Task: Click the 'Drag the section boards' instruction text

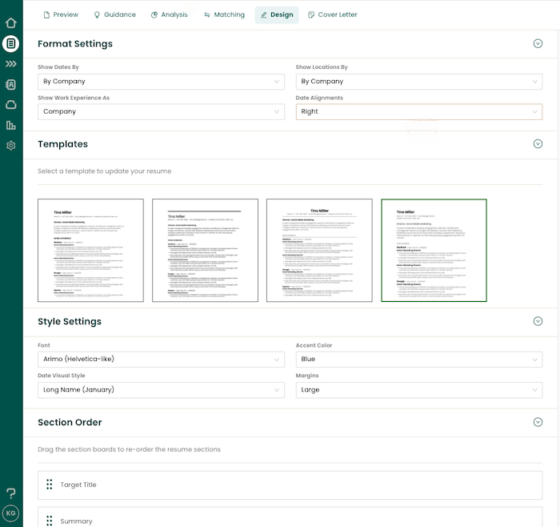Action: tap(129, 449)
